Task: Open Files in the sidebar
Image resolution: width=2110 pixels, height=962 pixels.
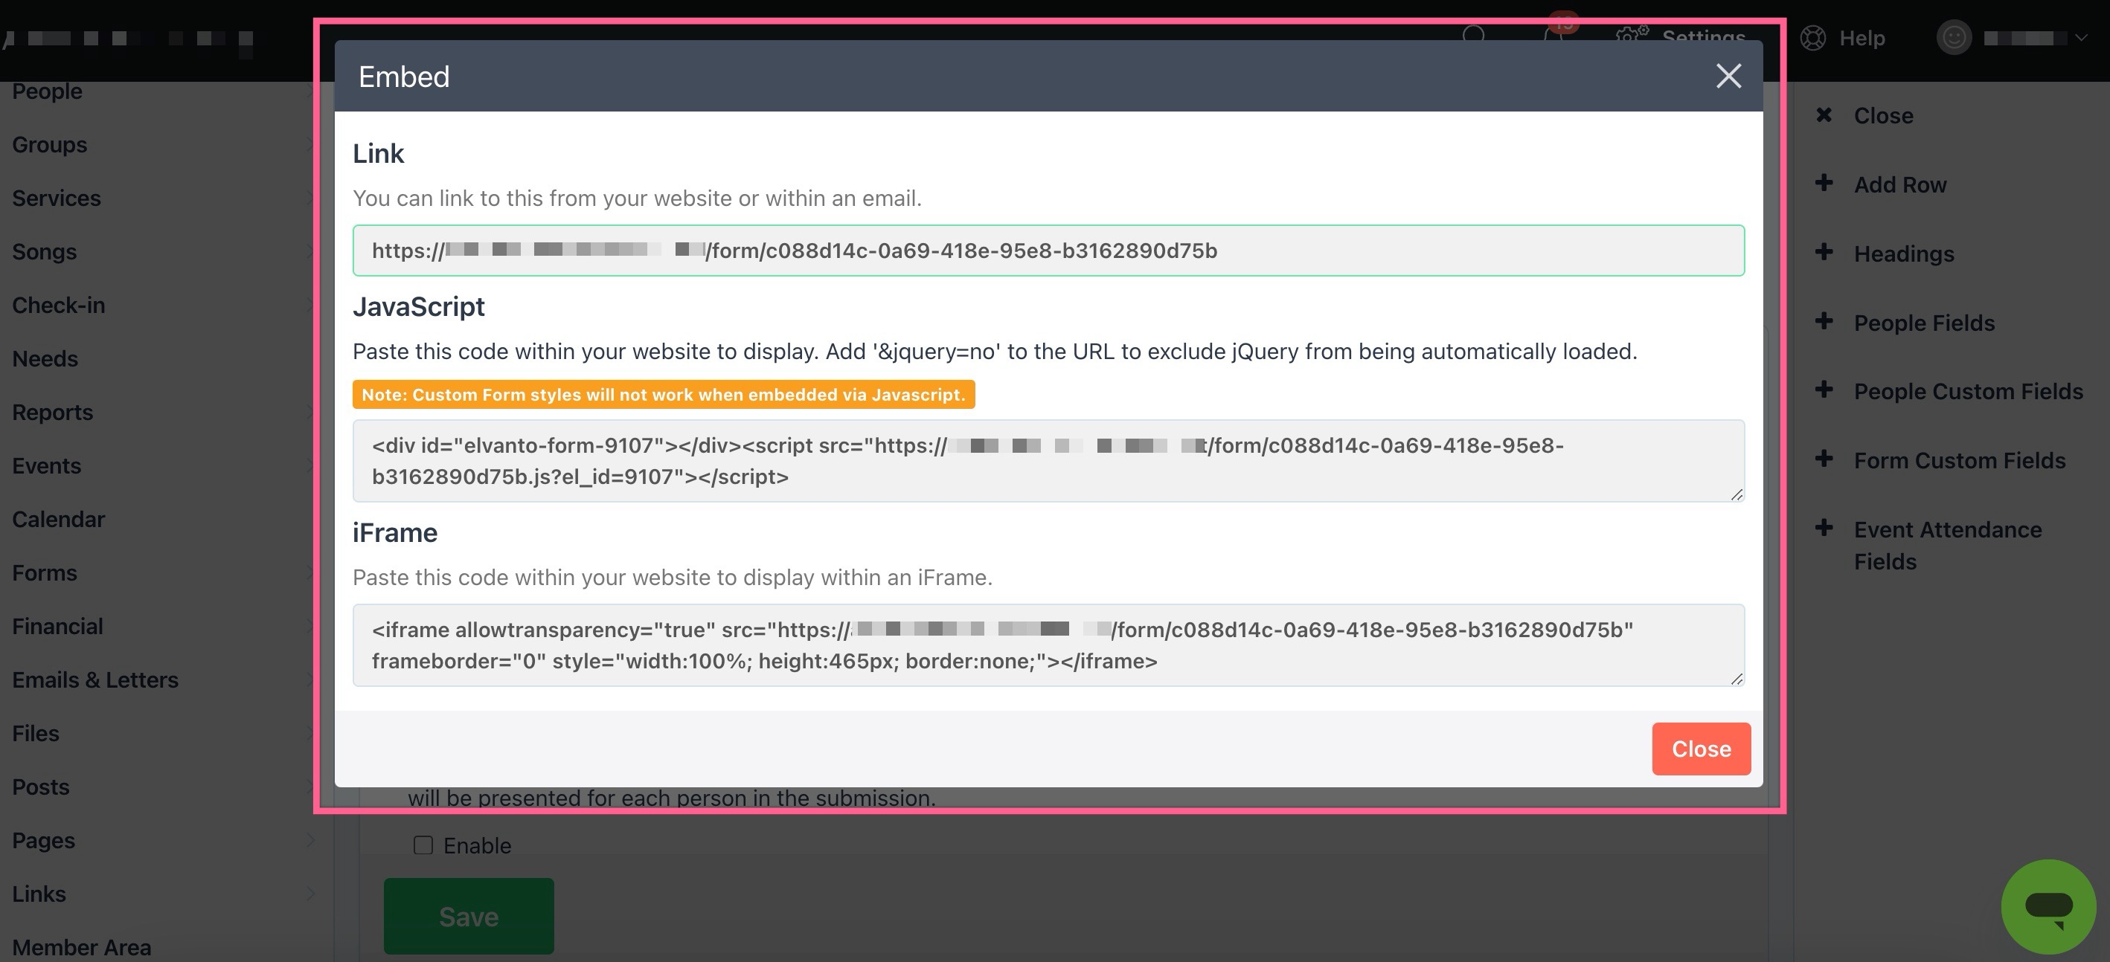Action: tap(35, 733)
